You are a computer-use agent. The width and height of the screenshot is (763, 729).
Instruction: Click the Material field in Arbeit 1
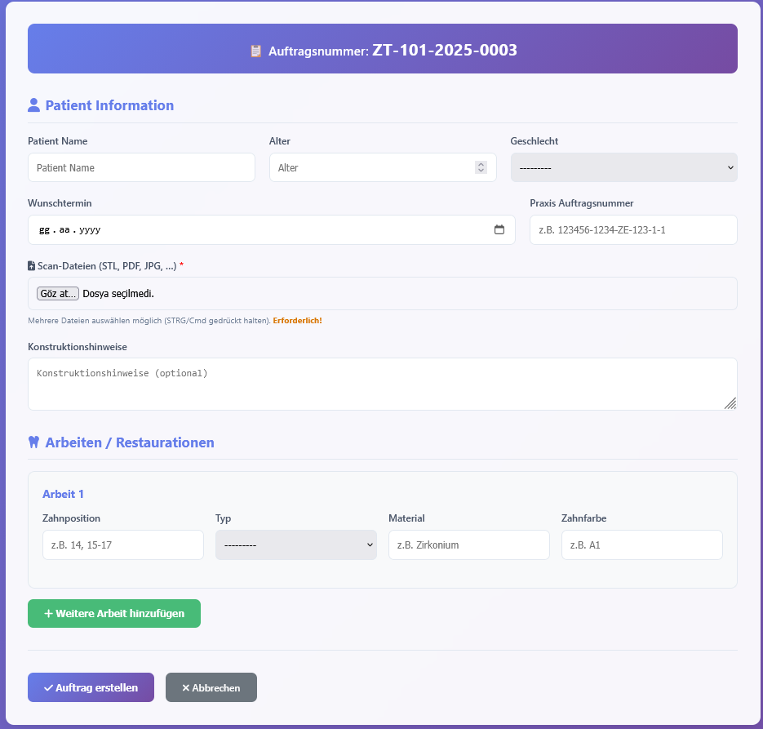[468, 545]
